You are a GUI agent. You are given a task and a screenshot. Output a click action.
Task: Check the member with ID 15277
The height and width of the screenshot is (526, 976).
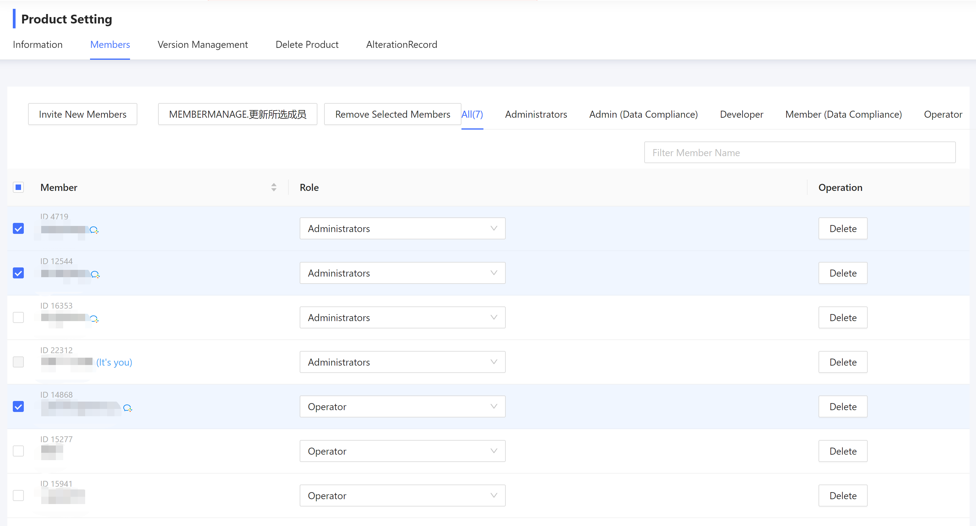point(18,451)
